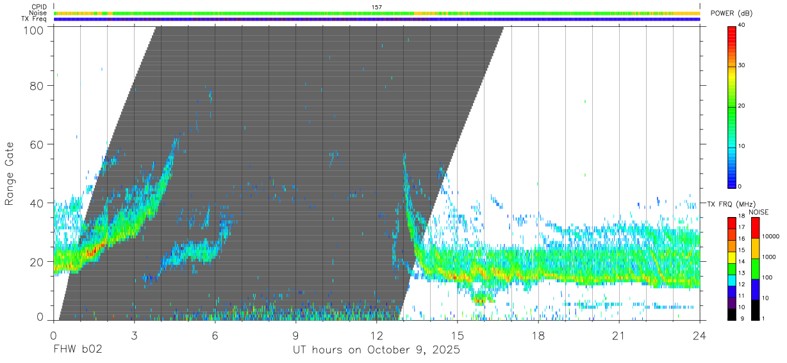Click the Noise row label above the plot
The height and width of the screenshot is (363, 787).
pyautogui.click(x=38, y=13)
